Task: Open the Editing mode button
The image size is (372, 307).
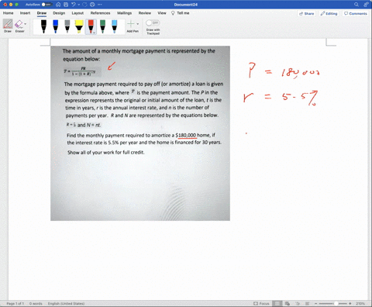Action: (x=329, y=13)
